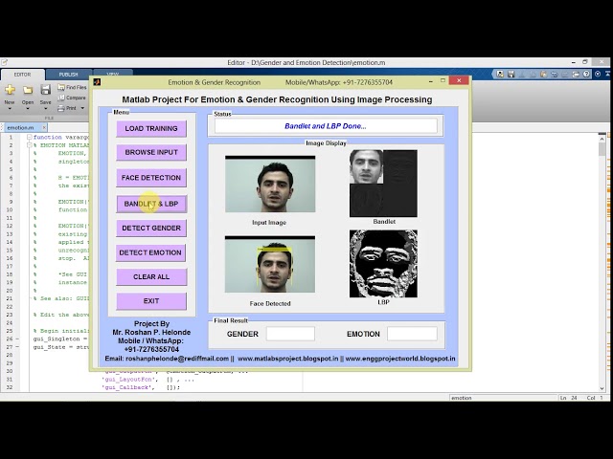
Task: Click the Face Detected image
Action: tap(270, 264)
